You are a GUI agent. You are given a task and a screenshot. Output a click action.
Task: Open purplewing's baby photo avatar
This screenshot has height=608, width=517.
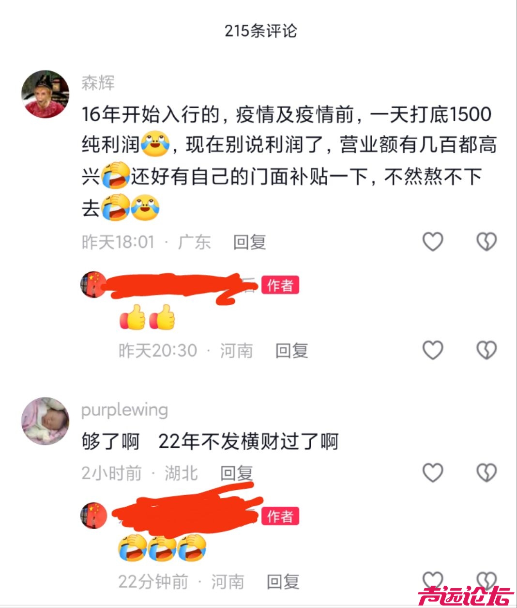point(46,421)
